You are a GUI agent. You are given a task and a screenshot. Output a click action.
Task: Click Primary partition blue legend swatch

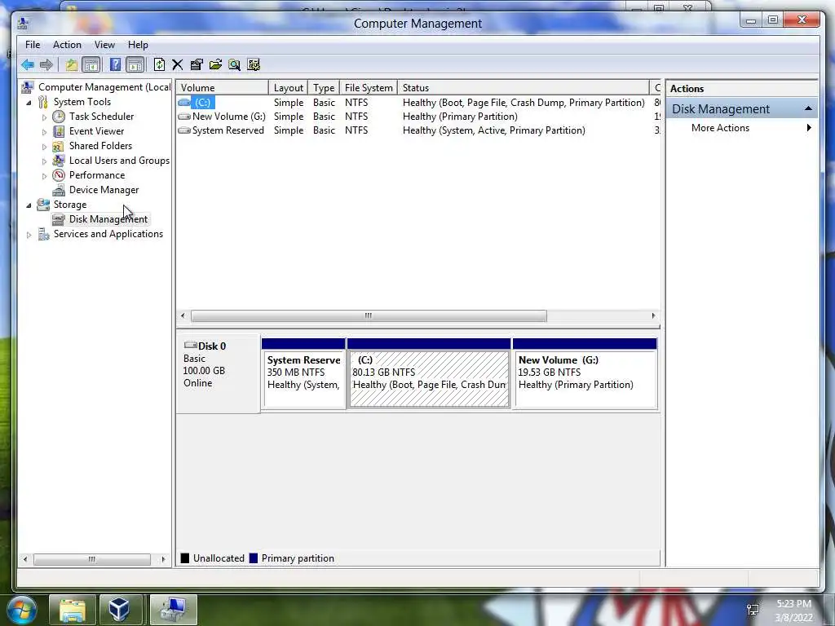pos(254,558)
